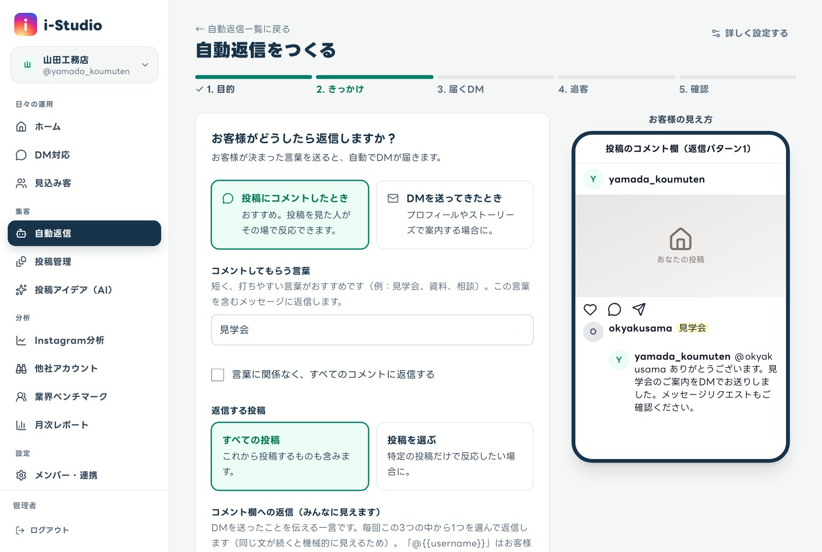Image resolution: width=822 pixels, height=552 pixels.
Task: Open メンバー・連携 settings
Action: (84, 475)
